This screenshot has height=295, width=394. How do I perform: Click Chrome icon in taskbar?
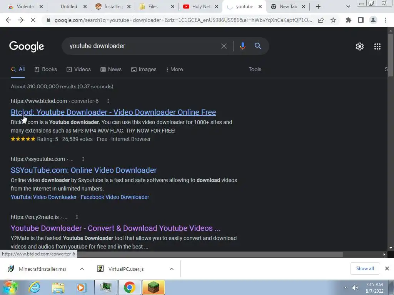[129, 287]
